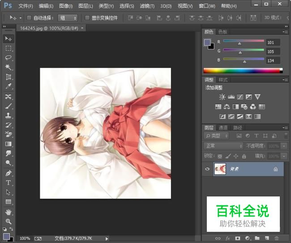This screenshot has width=291, height=243.
Task: Select the Eraser tool
Action: [9, 134]
